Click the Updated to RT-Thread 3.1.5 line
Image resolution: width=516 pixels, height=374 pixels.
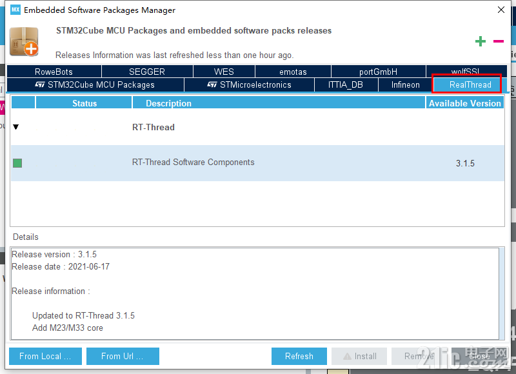coord(84,315)
